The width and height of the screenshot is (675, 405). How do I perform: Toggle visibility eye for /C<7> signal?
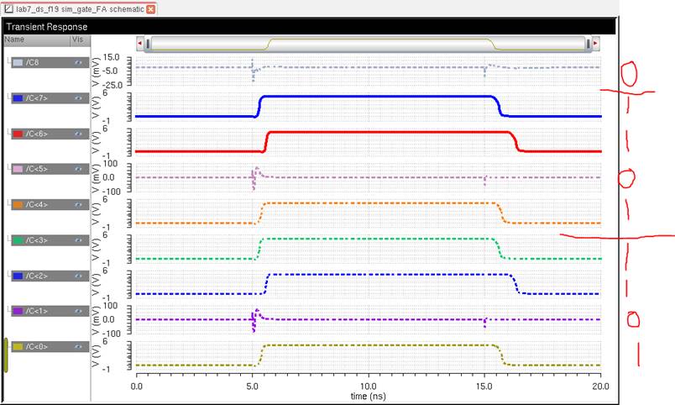point(78,98)
